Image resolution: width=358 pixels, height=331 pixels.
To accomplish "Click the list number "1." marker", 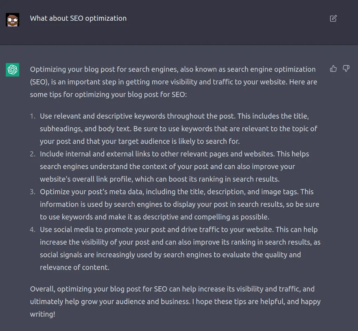I will click(x=33, y=116).
